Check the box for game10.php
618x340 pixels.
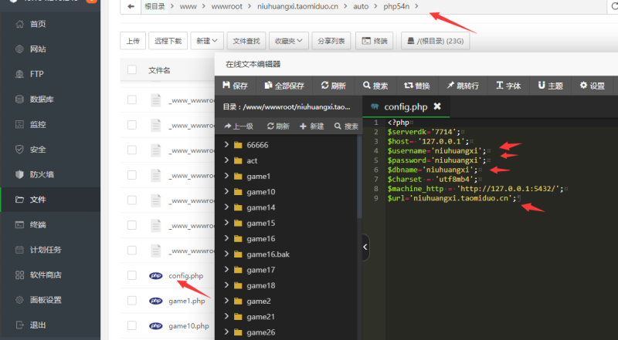[x=132, y=326]
